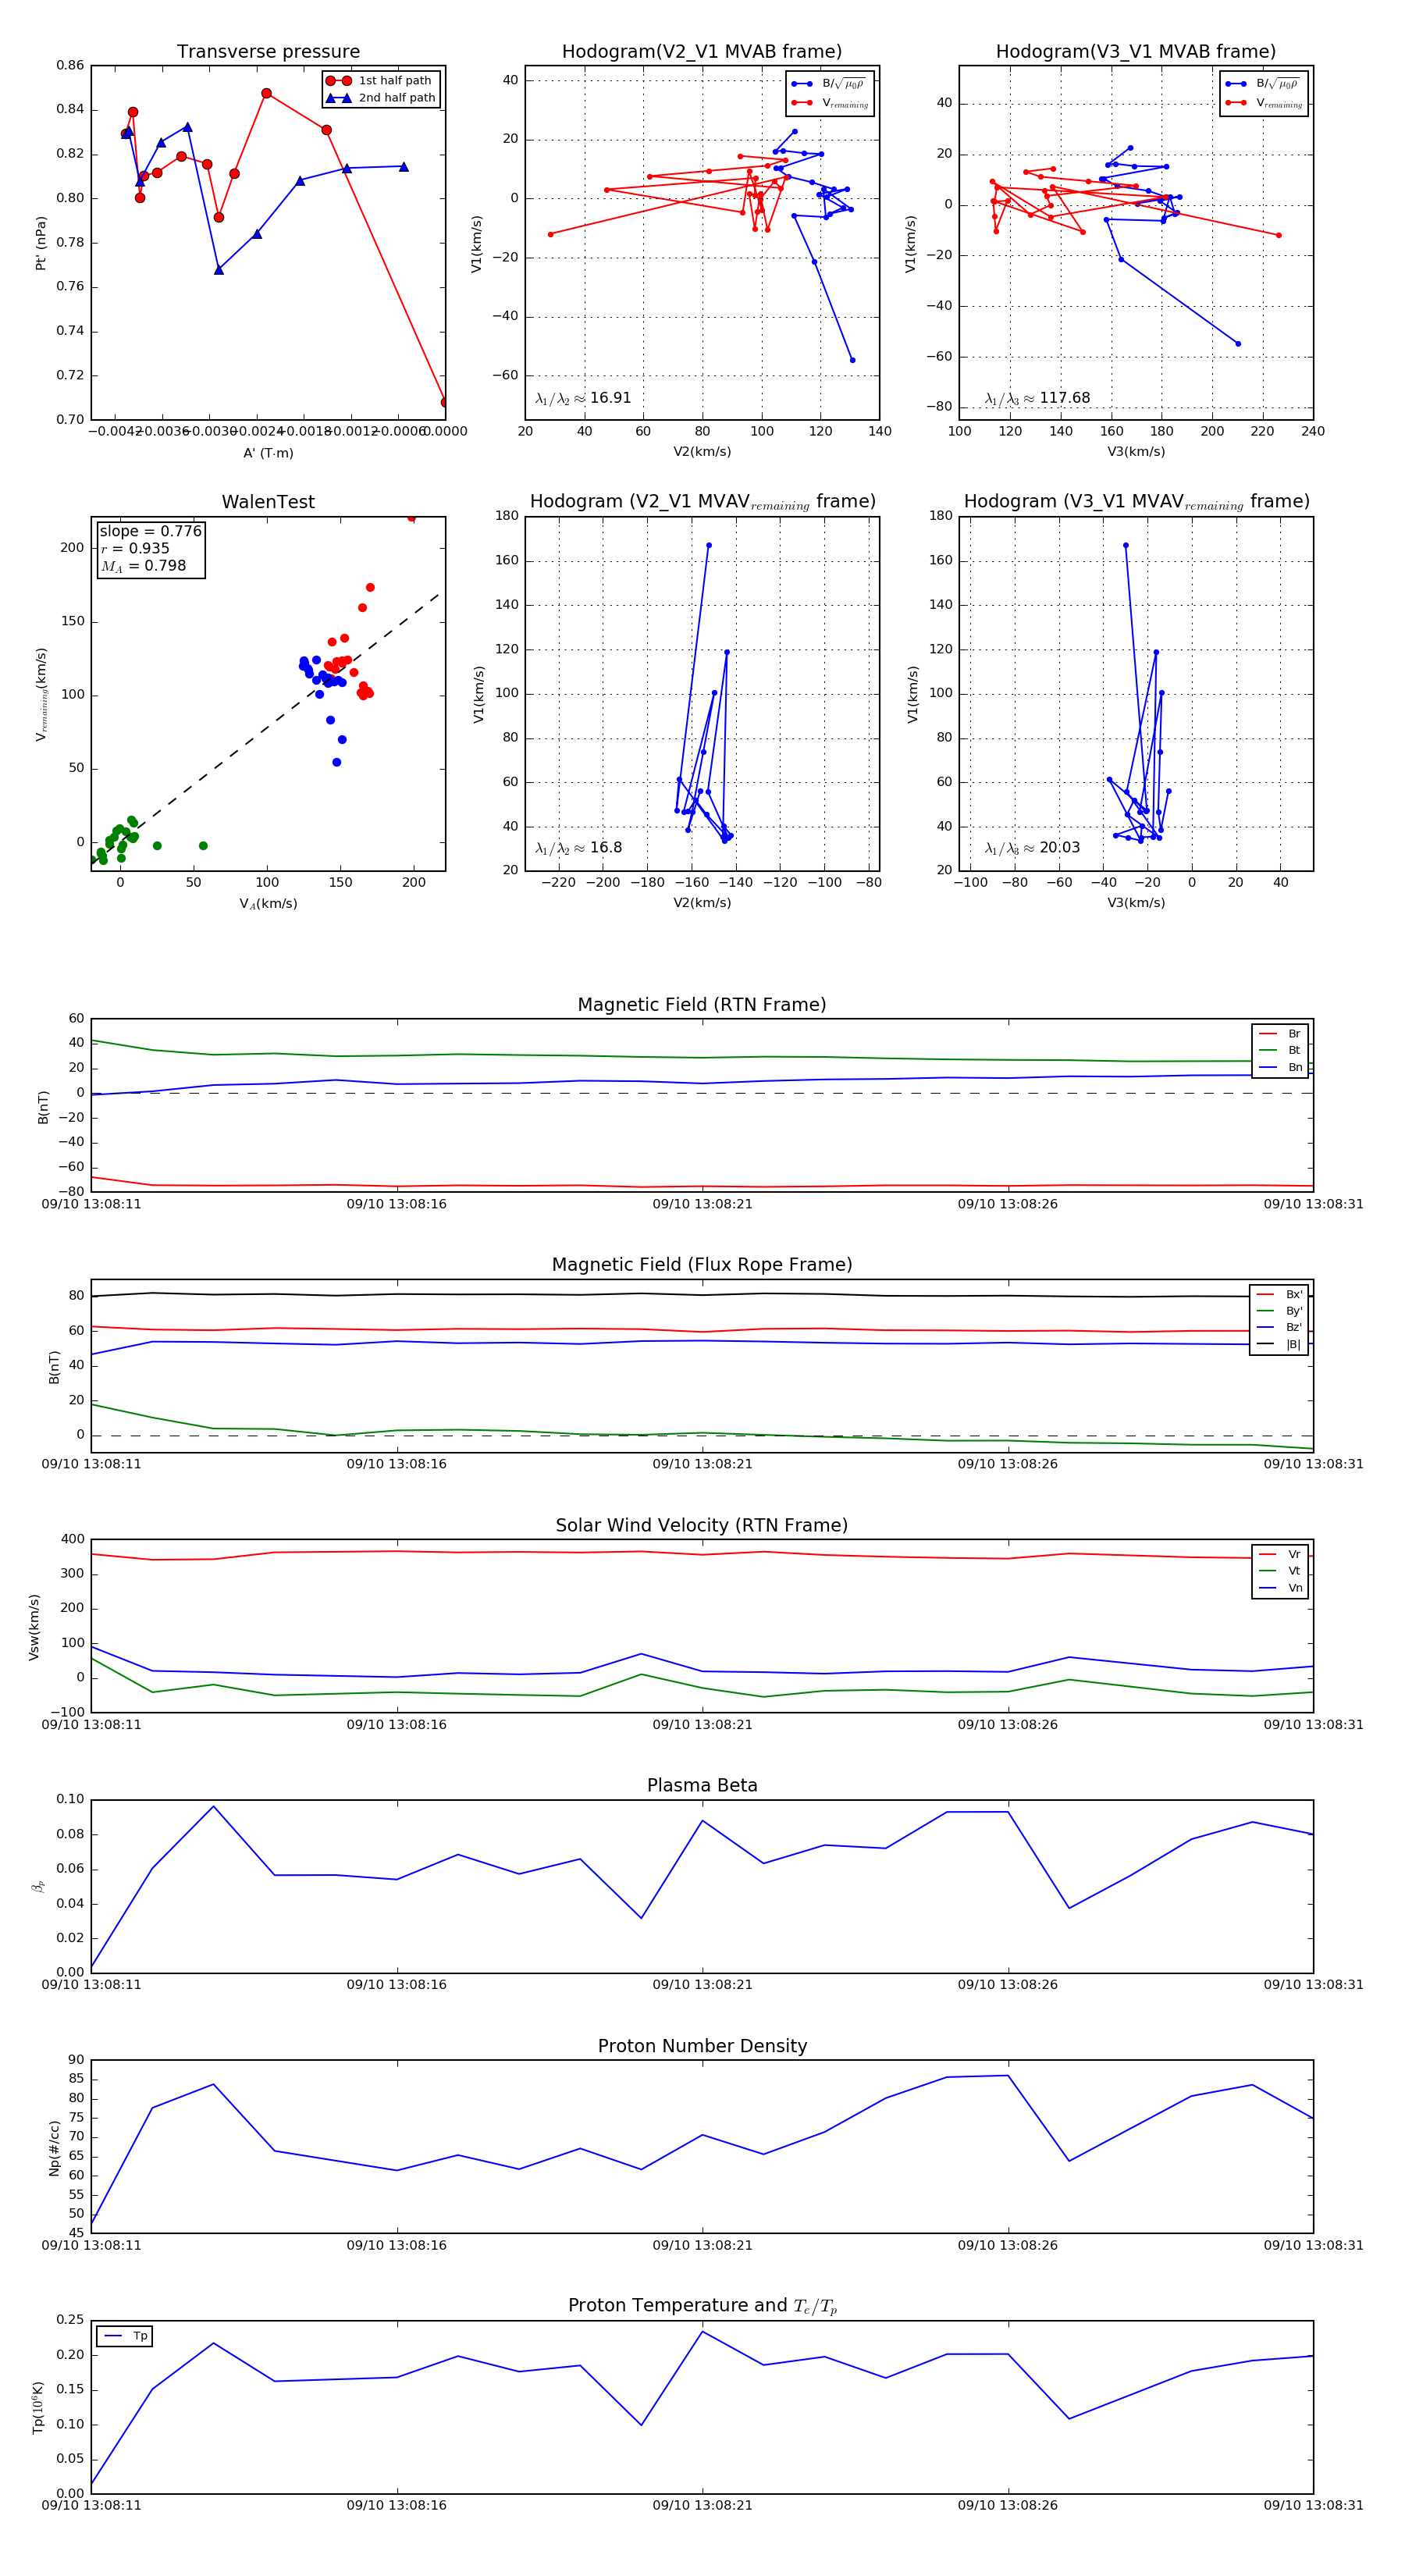Click the 'Tp(10^6K)' axis label
The width and height of the screenshot is (1405, 2576).
tap(38, 2407)
